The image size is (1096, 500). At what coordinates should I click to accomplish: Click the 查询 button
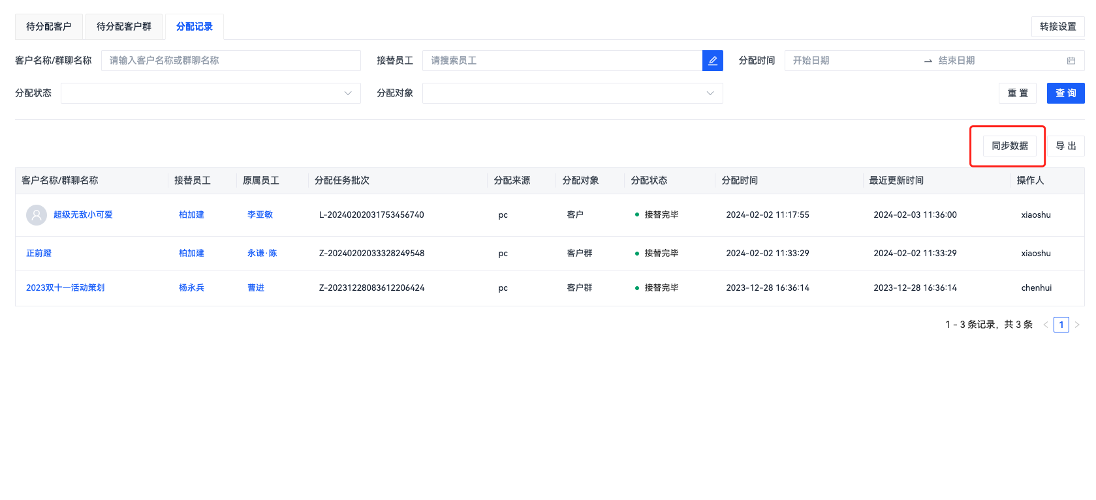click(1066, 93)
